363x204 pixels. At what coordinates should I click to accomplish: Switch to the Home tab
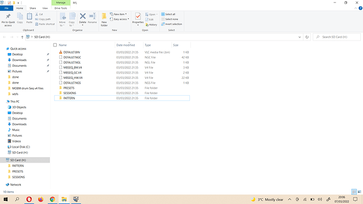pyautogui.click(x=19, y=8)
